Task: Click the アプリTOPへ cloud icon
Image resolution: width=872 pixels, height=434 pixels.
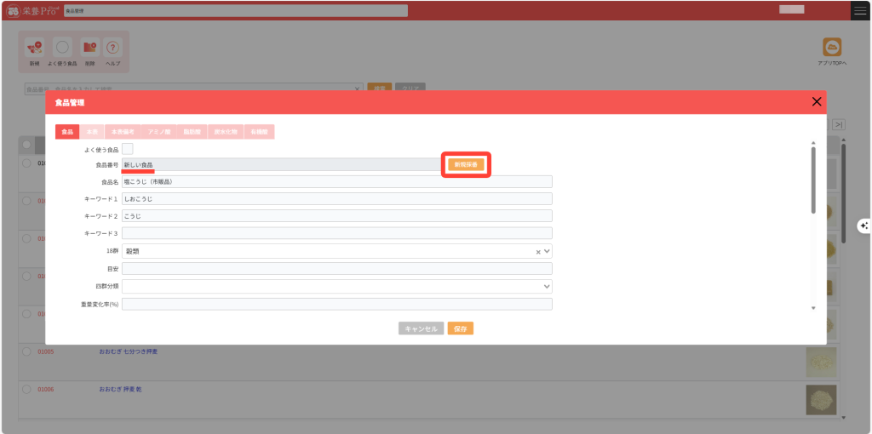Action: [832, 48]
